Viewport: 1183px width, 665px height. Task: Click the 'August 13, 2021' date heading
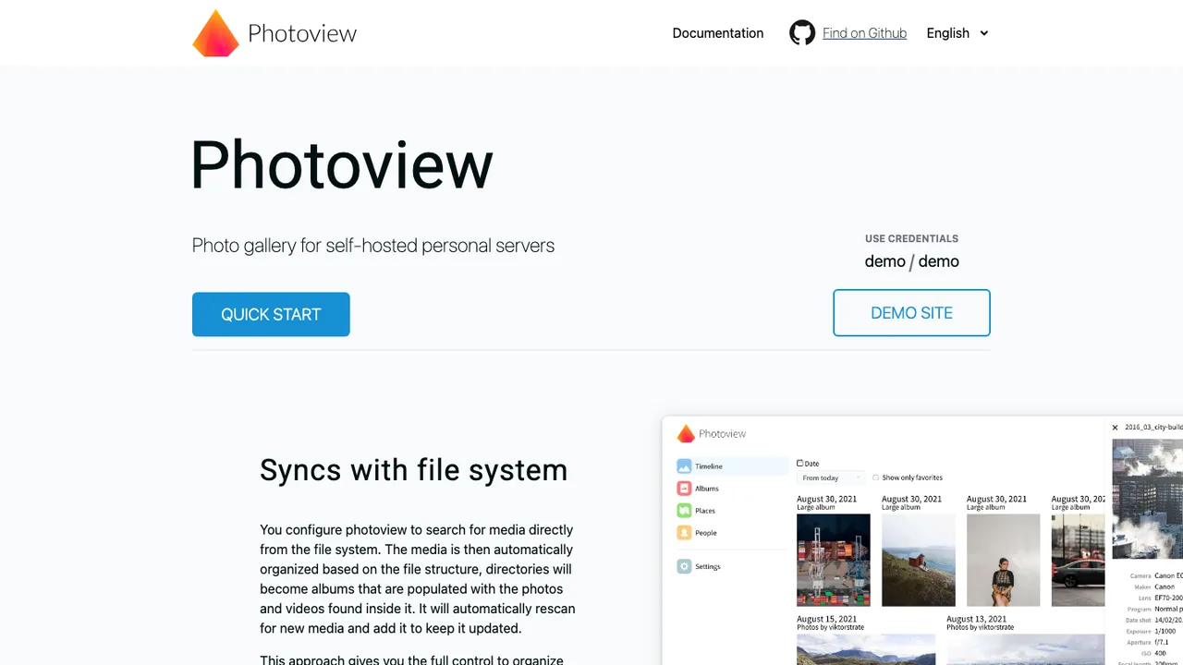click(977, 619)
